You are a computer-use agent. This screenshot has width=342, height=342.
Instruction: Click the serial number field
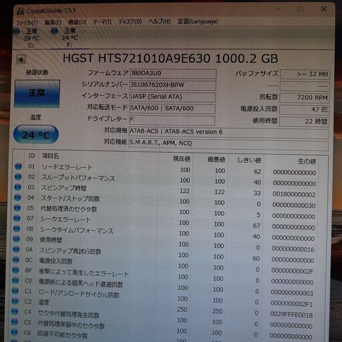point(172,85)
